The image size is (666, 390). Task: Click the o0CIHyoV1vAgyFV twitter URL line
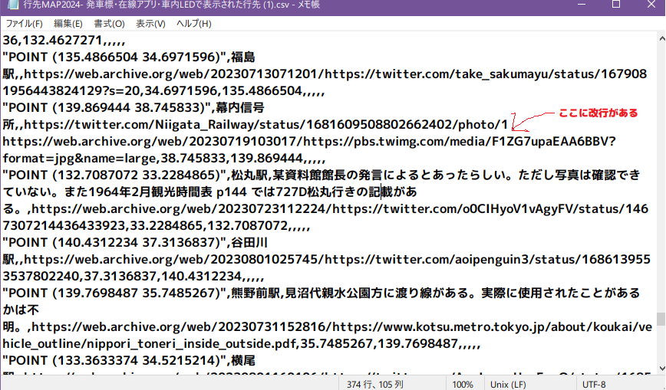[326, 209]
